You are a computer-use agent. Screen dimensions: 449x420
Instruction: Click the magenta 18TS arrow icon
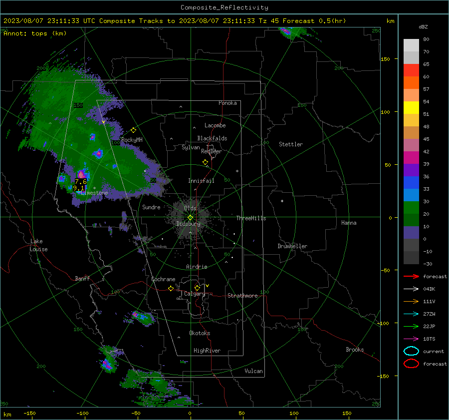pos(411,339)
